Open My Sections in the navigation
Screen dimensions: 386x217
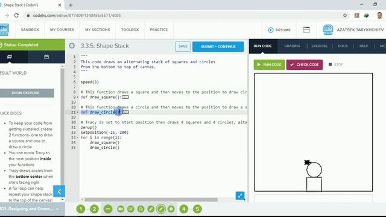(x=98, y=30)
